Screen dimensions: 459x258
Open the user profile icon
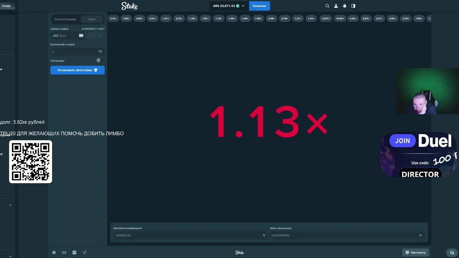click(x=336, y=6)
